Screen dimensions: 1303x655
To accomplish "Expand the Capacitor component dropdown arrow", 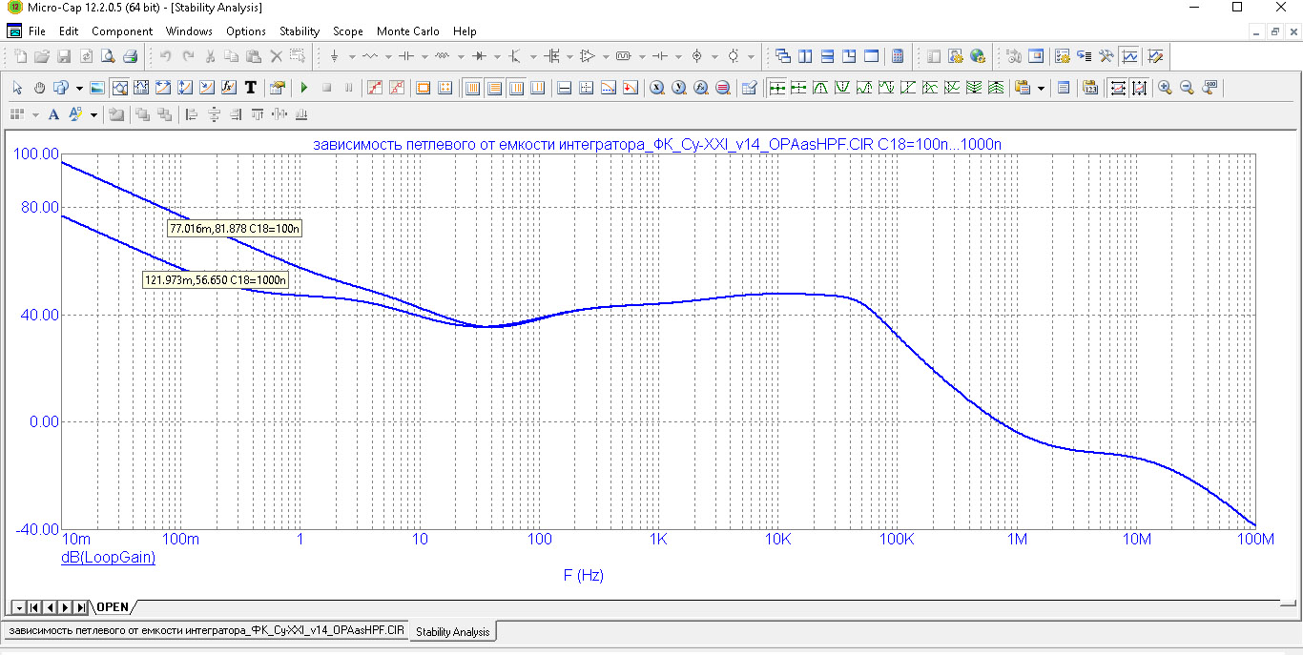I will pyautogui.click(x=424, y=56).
